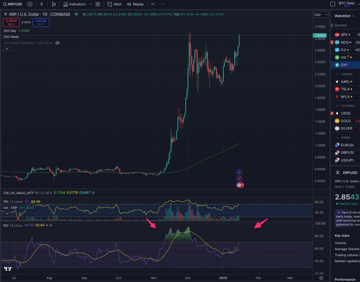Collapse the FUTURES watchlist section
360x282 pixels.
coord(337,106)
